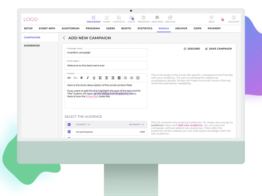Switch to the PAYMENT tab

click(214, 28)
